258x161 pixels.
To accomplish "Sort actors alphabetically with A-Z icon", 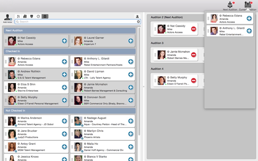I will (x=18, y=16).
